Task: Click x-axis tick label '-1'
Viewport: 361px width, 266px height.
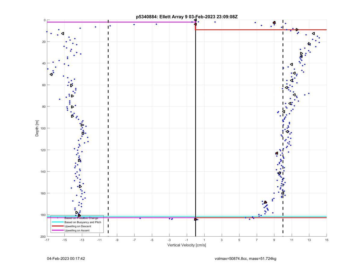Action: click(187, 240)
